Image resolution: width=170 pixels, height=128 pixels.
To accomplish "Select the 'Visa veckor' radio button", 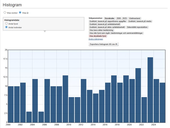I will click(5, 13).
